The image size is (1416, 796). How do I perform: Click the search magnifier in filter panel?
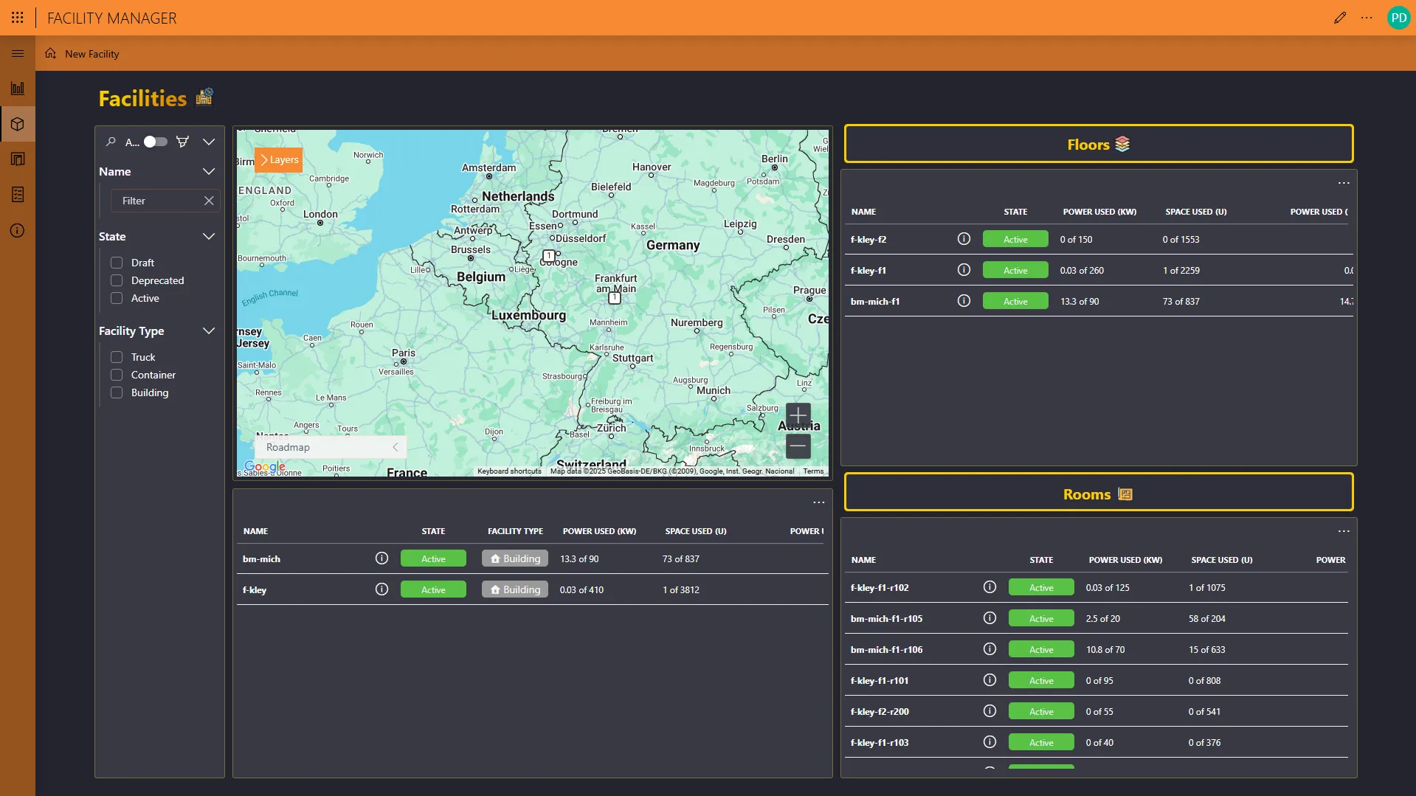click(x=111, y=142)
